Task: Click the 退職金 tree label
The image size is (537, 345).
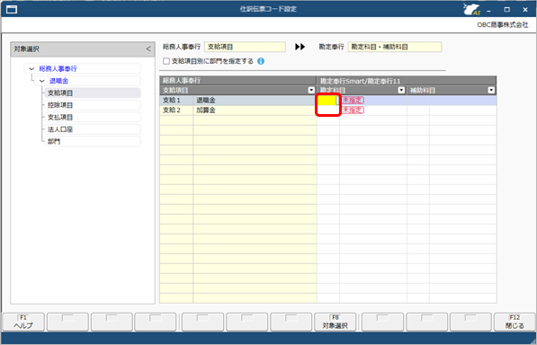Action: click(58, 81)
